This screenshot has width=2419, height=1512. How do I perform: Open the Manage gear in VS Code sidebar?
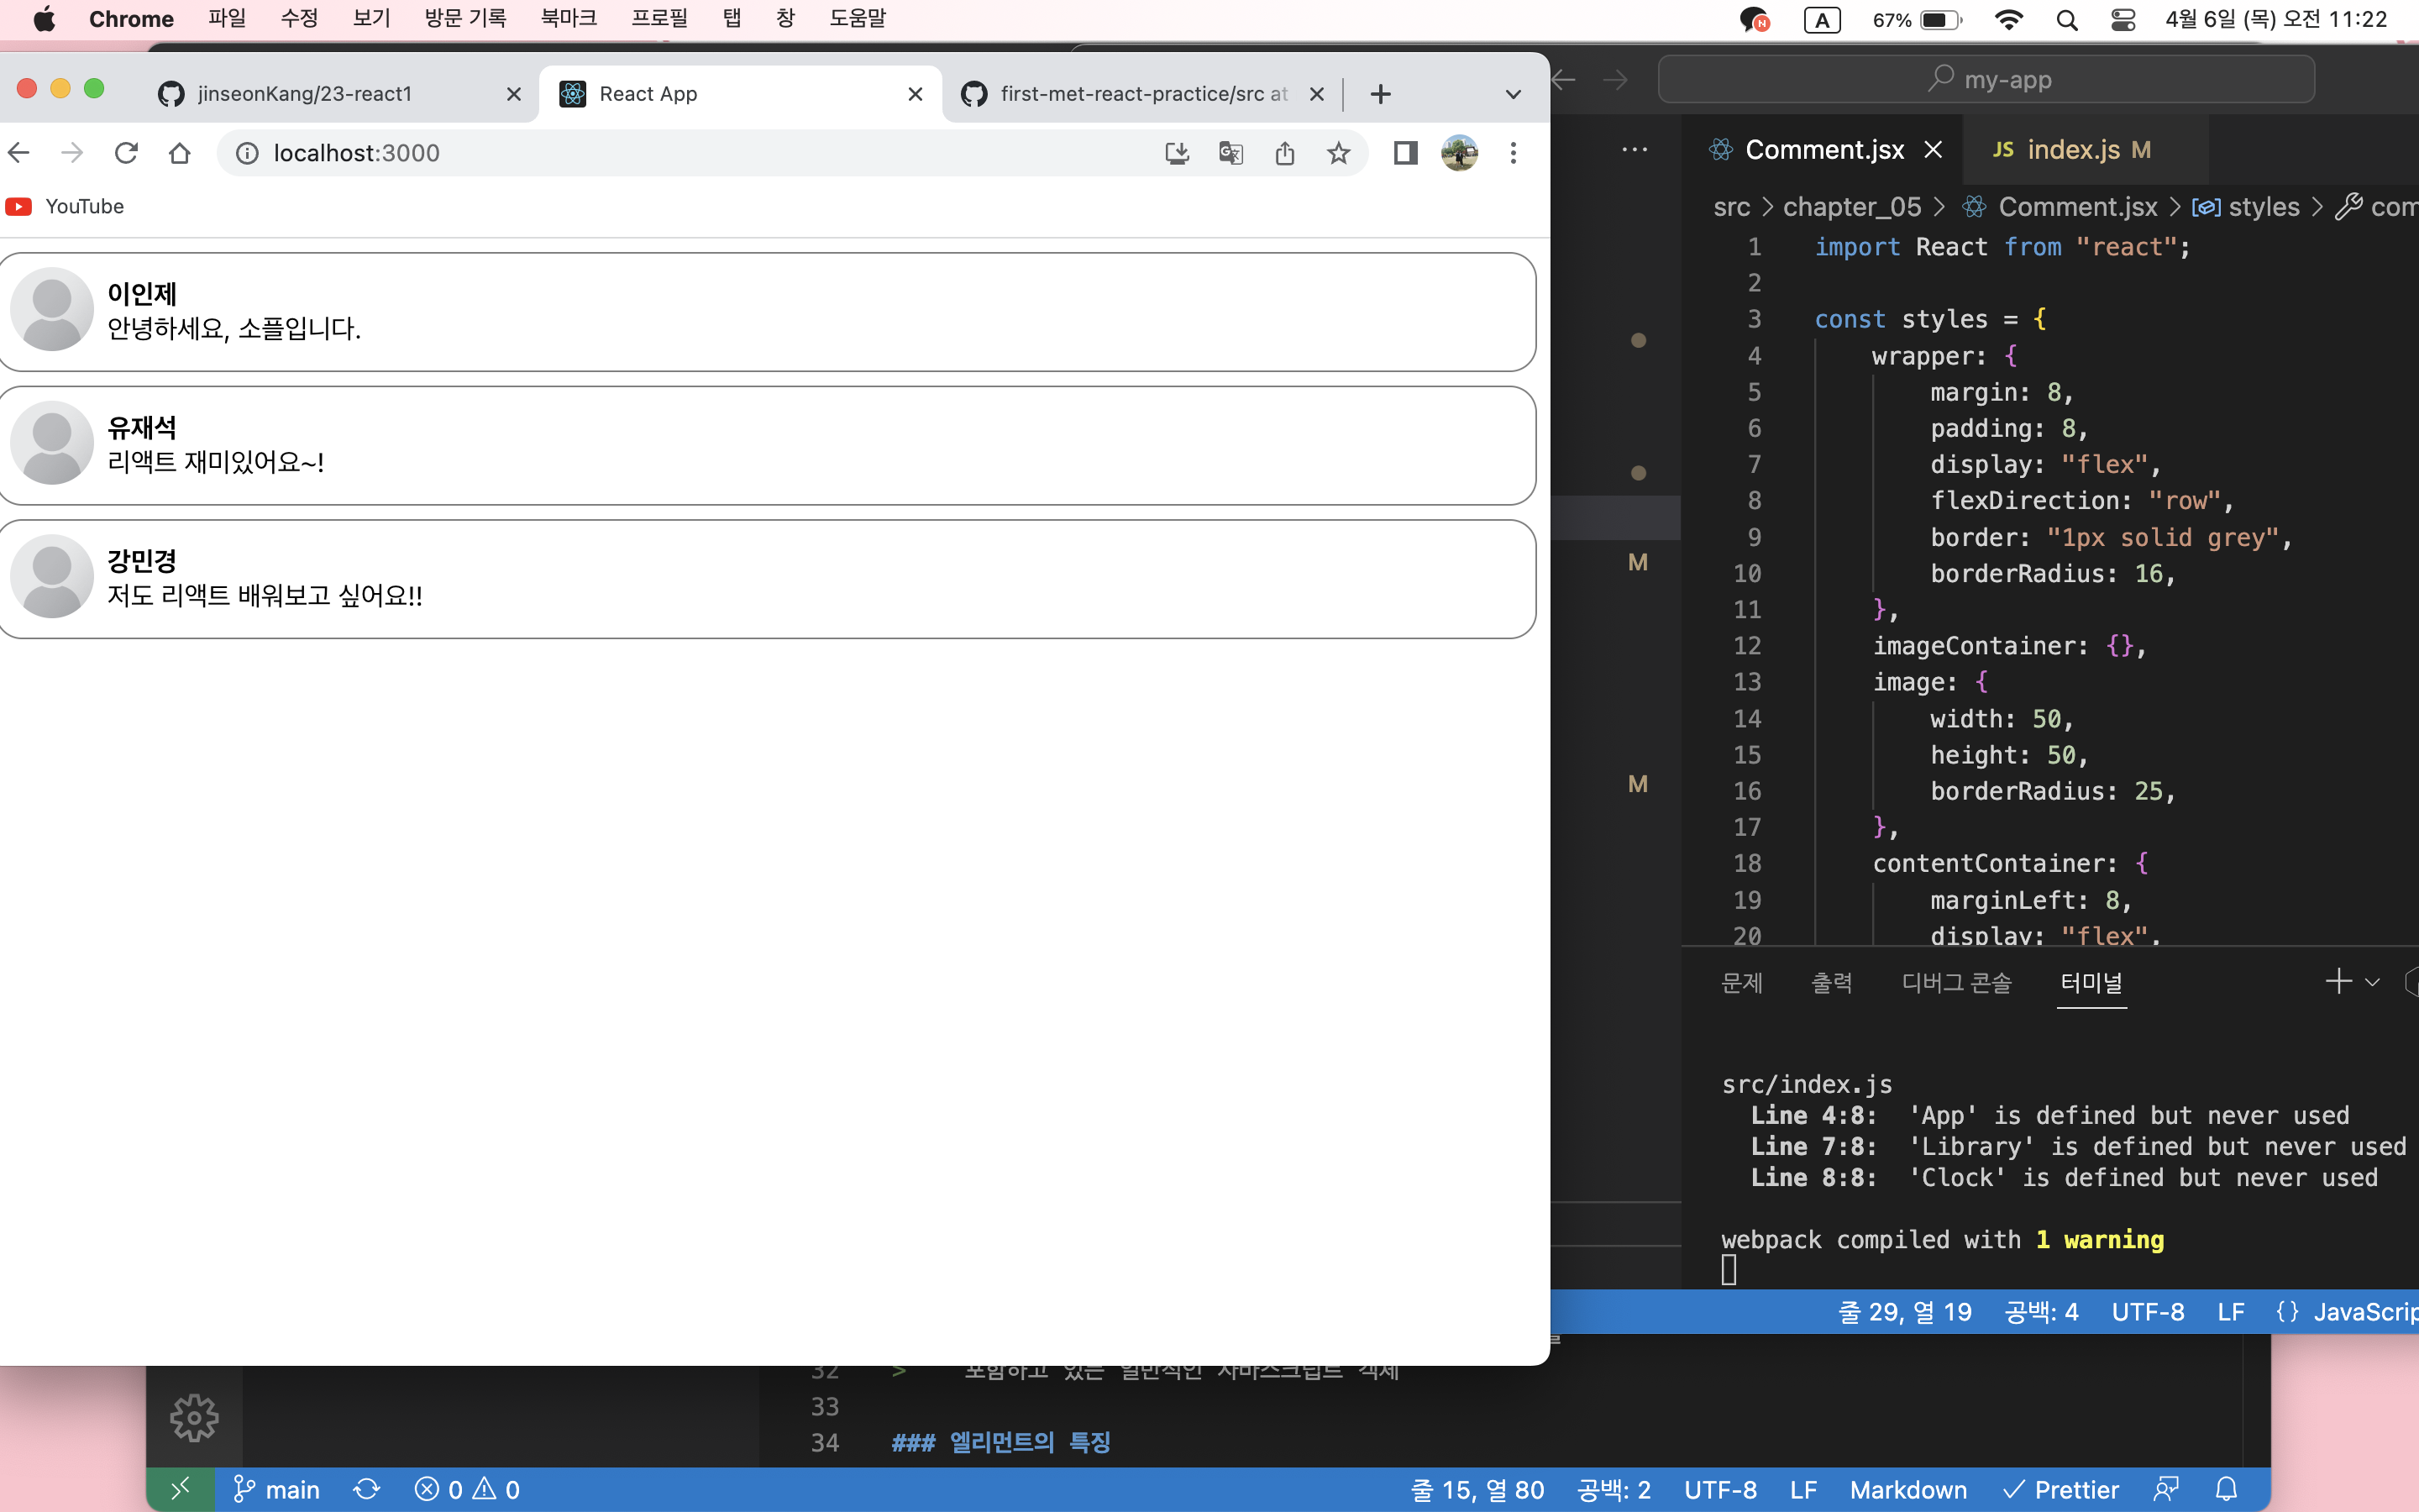click(193, 1416)
